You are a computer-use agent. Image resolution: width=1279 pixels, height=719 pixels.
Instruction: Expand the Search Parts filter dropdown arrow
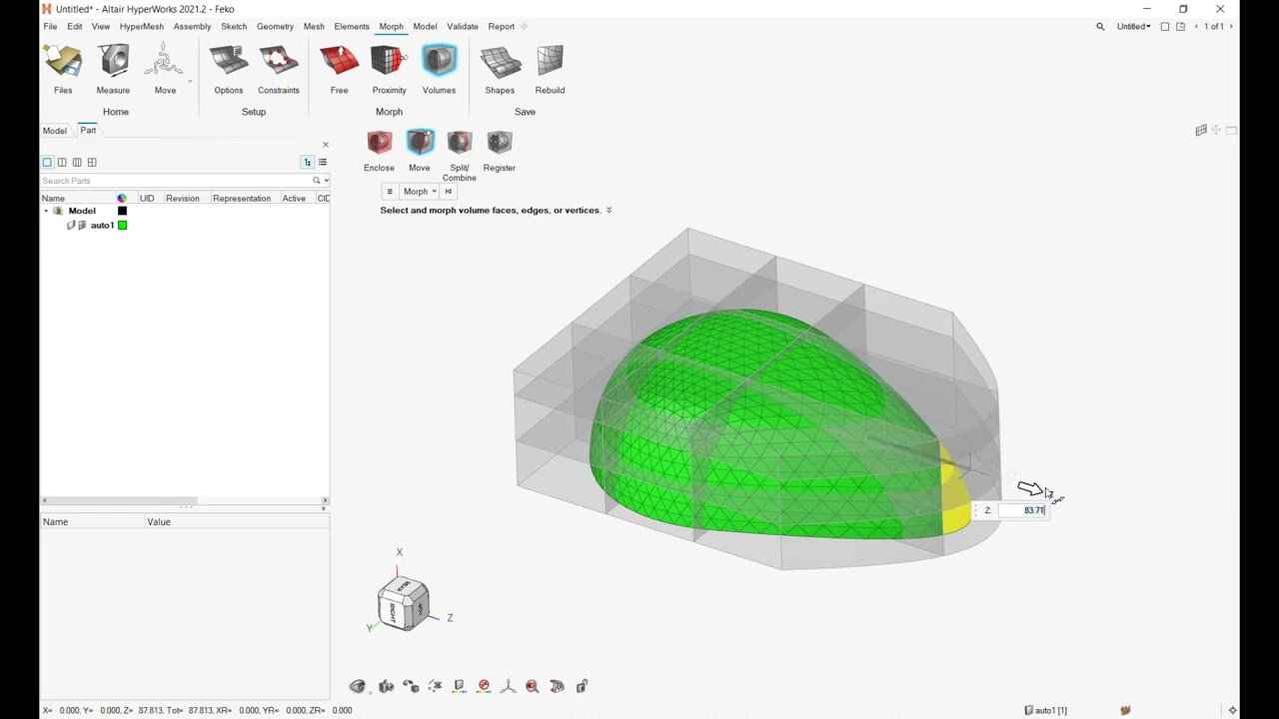point(327,181)
